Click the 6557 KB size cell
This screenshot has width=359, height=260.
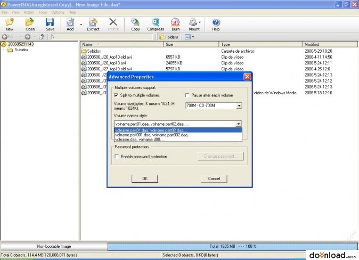[x=173, y=57]
